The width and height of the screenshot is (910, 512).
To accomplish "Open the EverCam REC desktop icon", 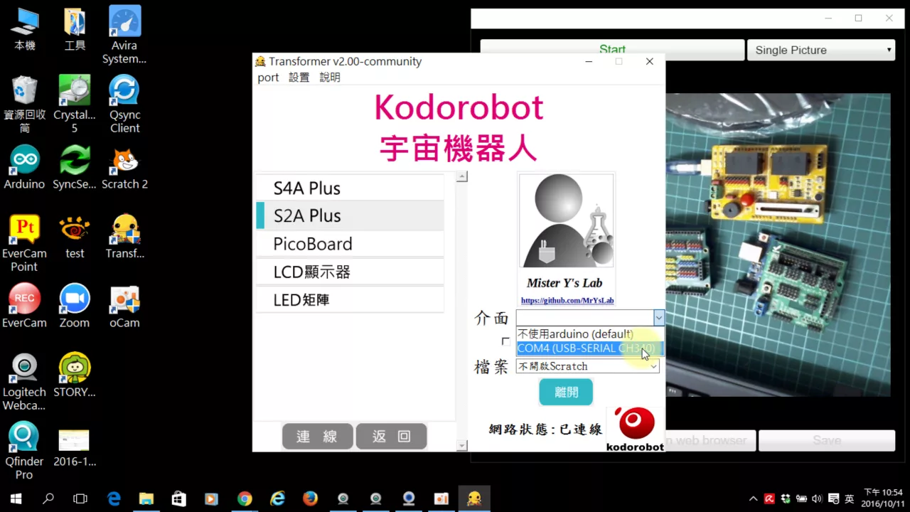I will pyautogui.click(x=24, y=306).
